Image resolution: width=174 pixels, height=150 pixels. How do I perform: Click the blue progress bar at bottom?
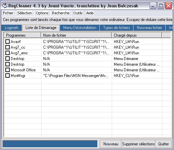pyautogui.click(x=50, y=144)
